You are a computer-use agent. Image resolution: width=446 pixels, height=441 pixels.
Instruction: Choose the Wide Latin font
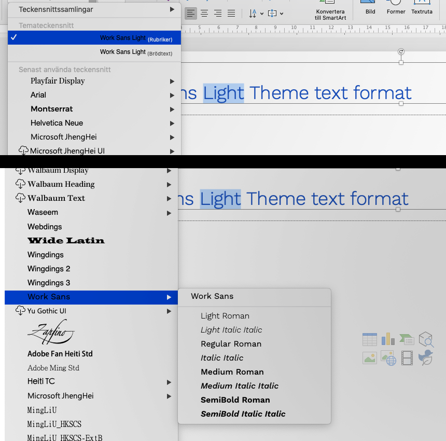pos(66,241)
